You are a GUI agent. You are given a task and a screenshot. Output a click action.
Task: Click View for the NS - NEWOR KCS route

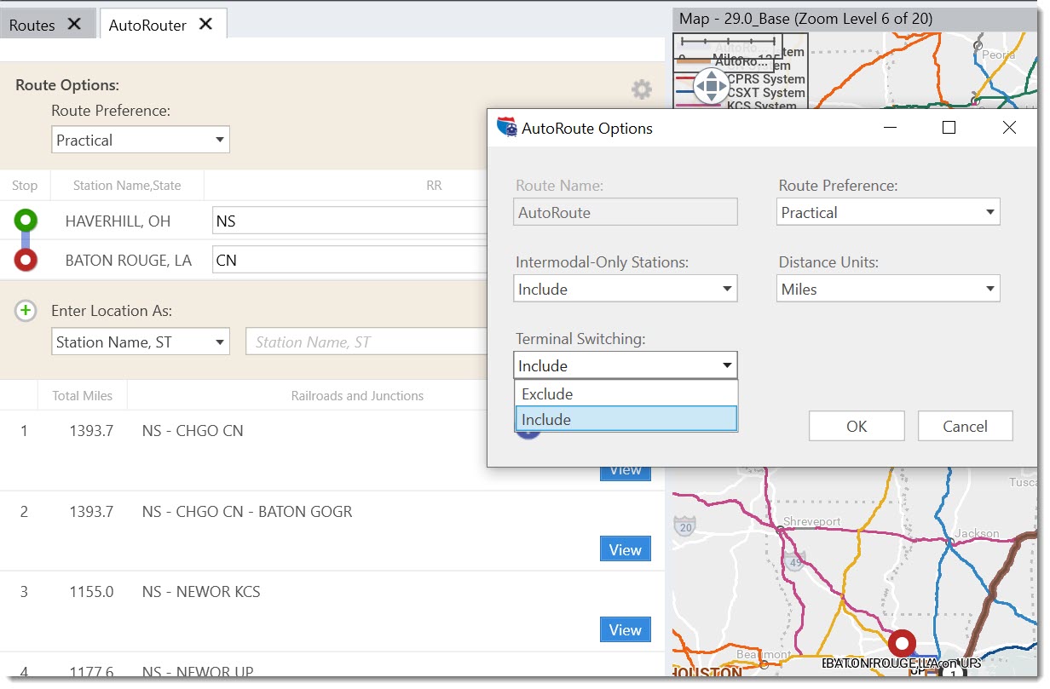(625, 630)
